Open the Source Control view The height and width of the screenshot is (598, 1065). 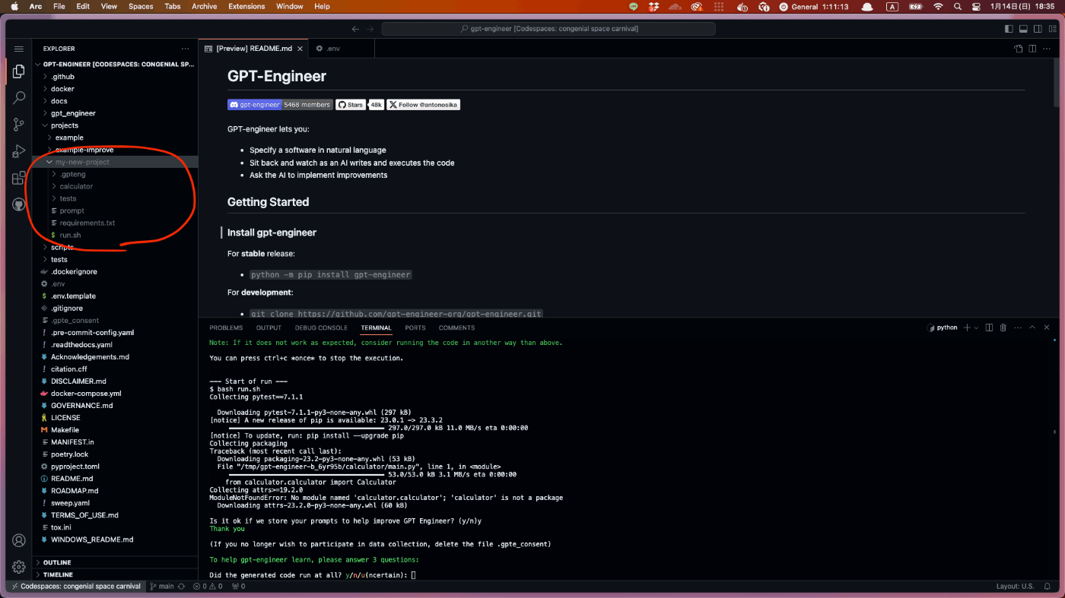[19, 125]
